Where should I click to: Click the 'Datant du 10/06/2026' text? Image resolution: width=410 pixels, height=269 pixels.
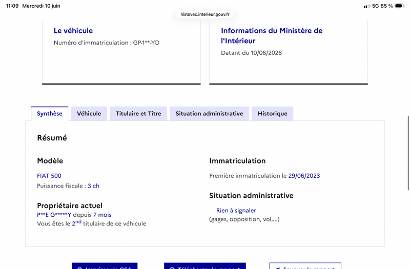[x=251, y=53]
